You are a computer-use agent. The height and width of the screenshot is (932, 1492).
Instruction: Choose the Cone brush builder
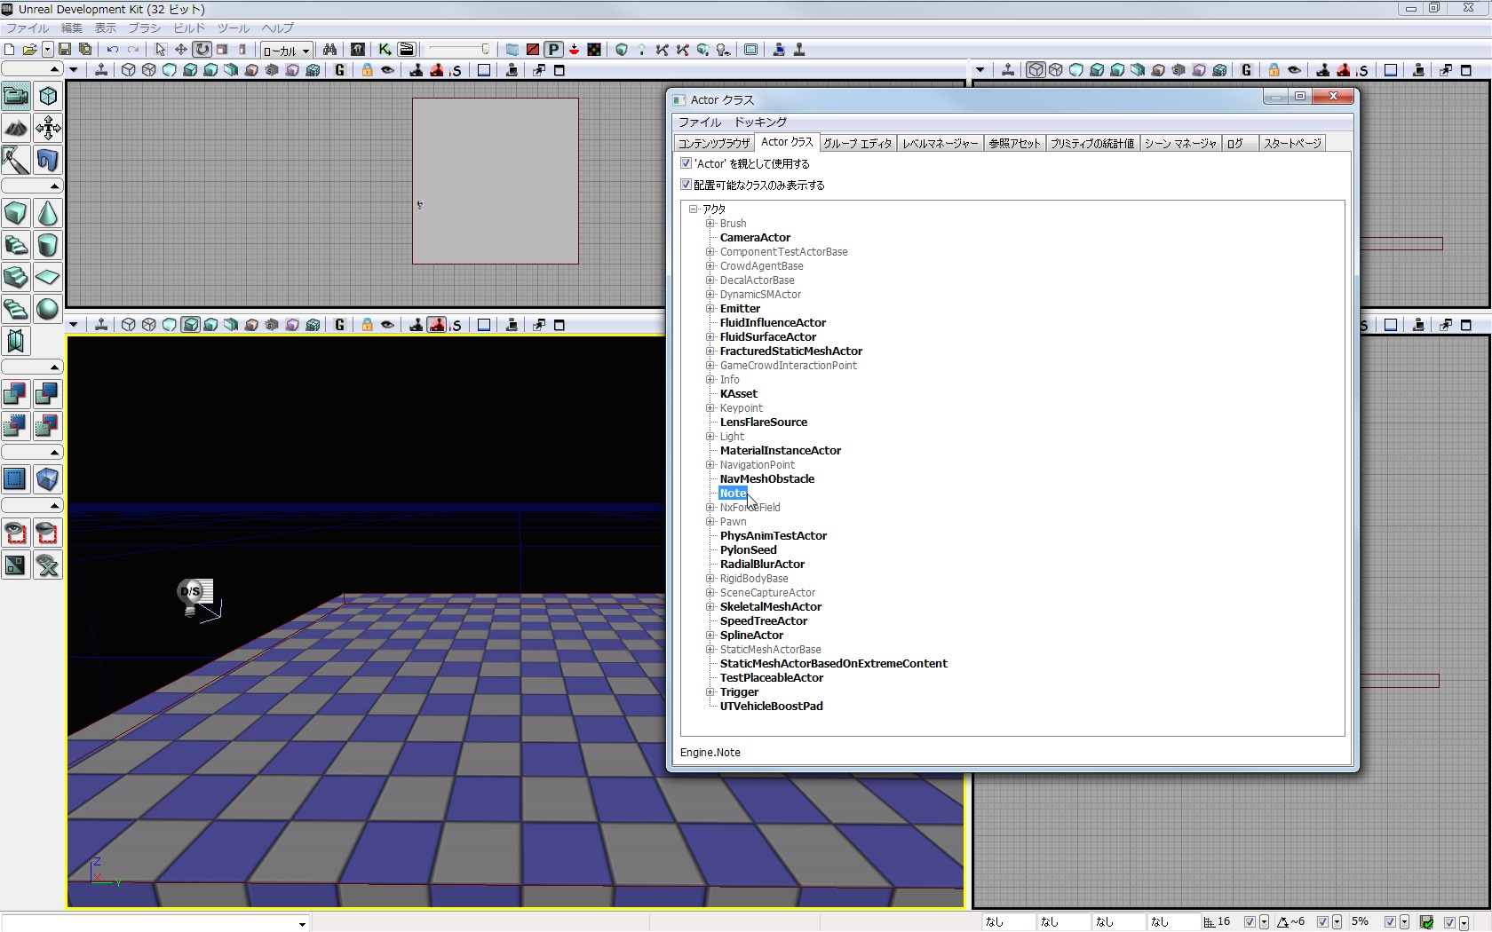(x=48, y=213)
